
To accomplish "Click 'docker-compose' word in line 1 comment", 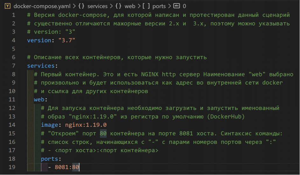I will (x=82, y=15).
